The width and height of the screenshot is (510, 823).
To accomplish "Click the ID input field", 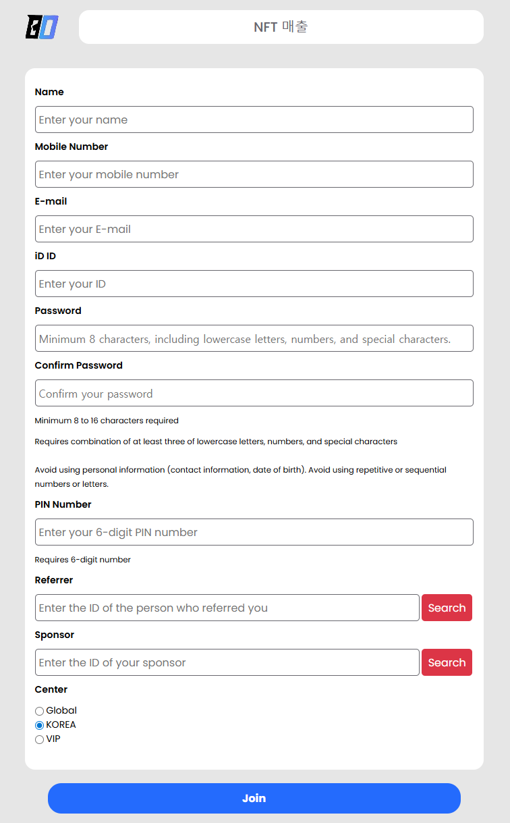I will click(x=254, y=284).
